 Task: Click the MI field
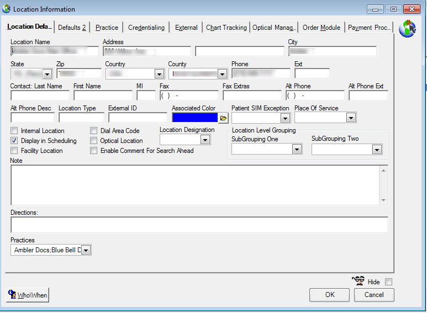pos(146,96)
